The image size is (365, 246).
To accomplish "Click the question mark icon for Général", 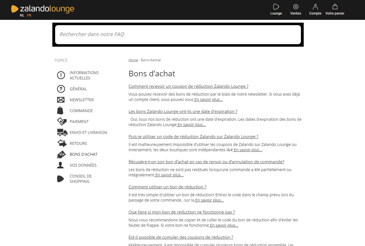I will tap(61, 89).
